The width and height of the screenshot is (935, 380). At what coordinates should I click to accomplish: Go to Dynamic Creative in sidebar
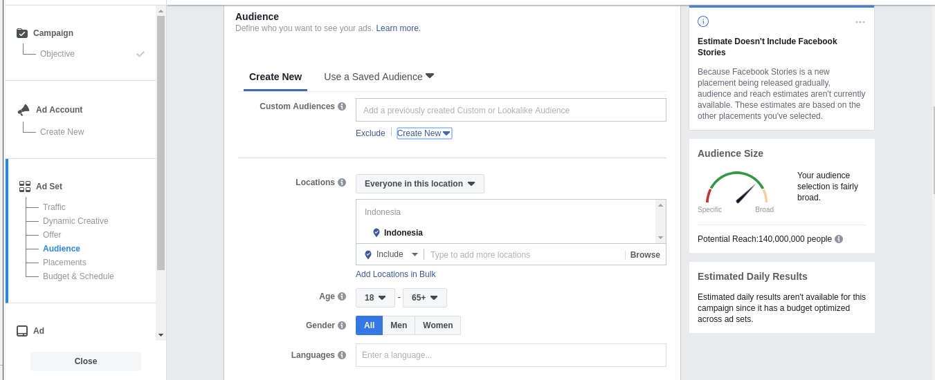pyautogui.click(x=75, y=221)
